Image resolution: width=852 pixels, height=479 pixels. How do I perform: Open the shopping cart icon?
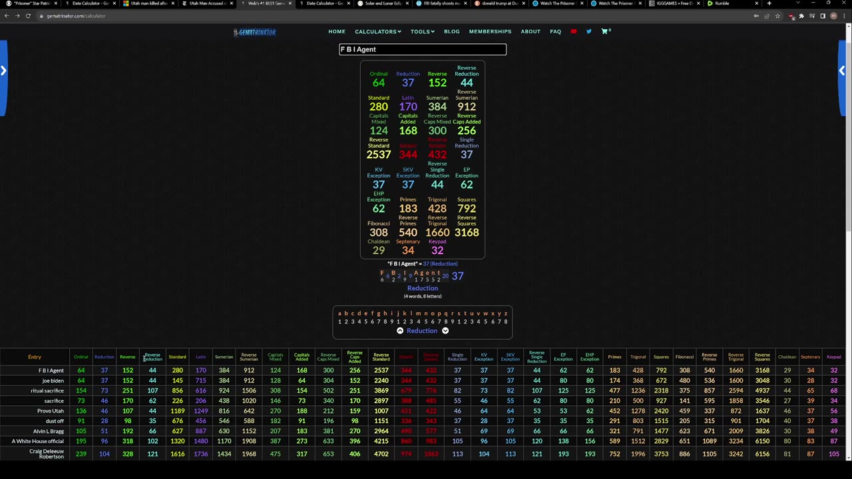(605, 31)
